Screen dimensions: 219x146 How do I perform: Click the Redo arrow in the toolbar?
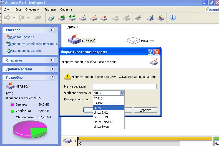point(21,18)
